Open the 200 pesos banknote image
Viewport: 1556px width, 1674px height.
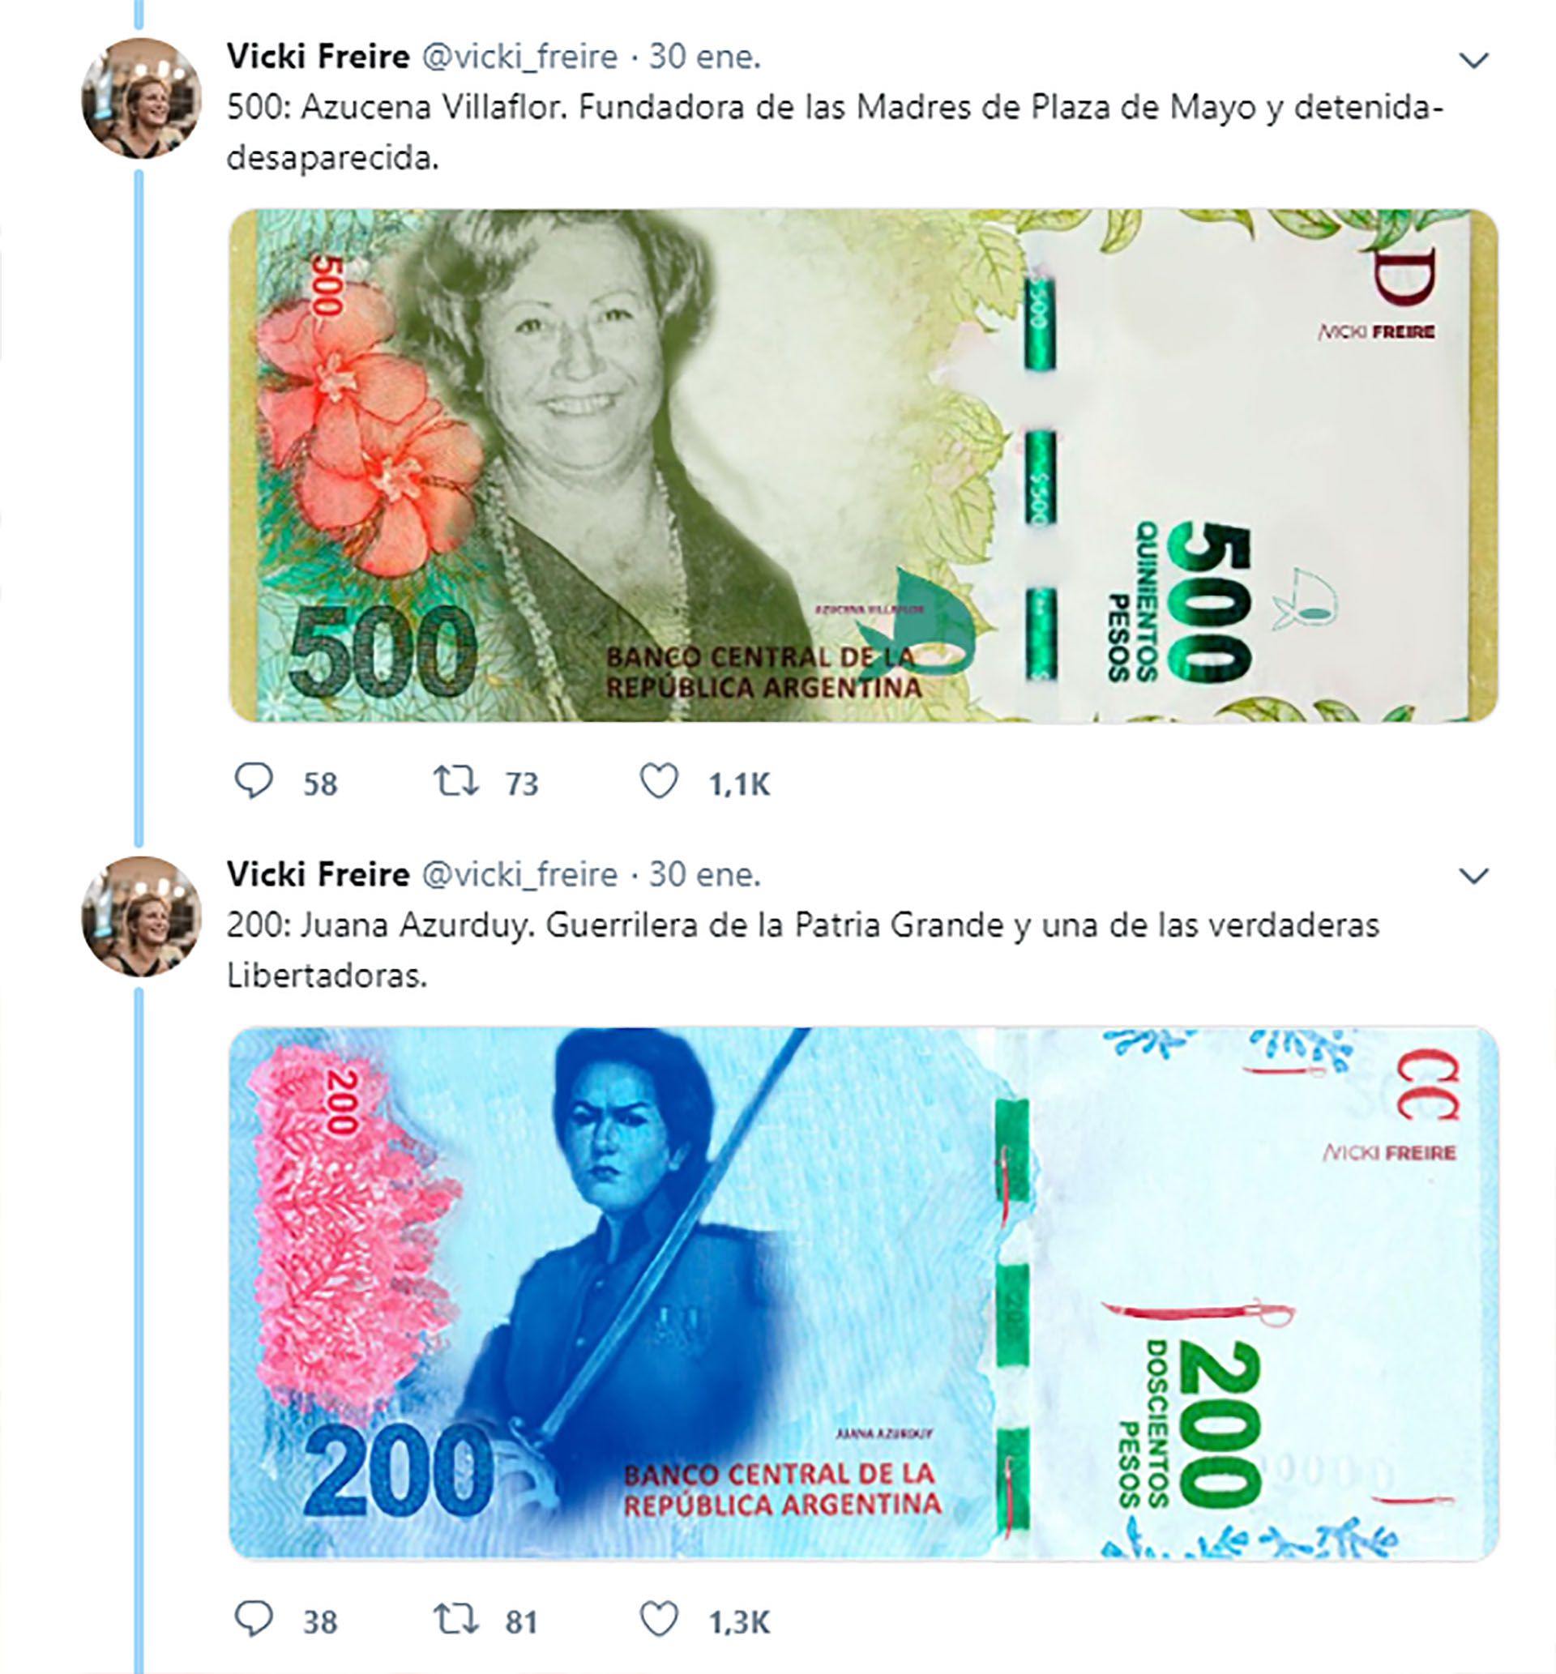[863, 1292]
